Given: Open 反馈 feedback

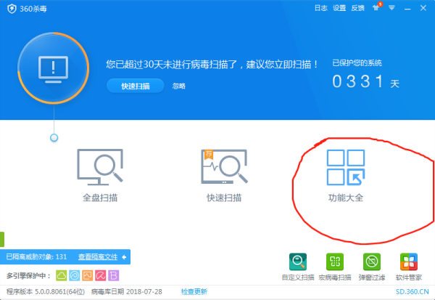Looking at the screenshot, I should click(357, 8).
